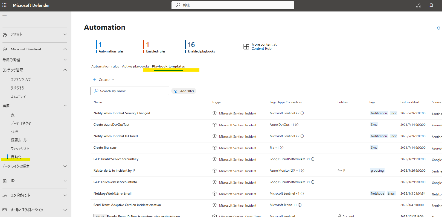Click info icon next to Microsoft Teams +1
The image size is (442, 217).
click(x=300, y=205)
